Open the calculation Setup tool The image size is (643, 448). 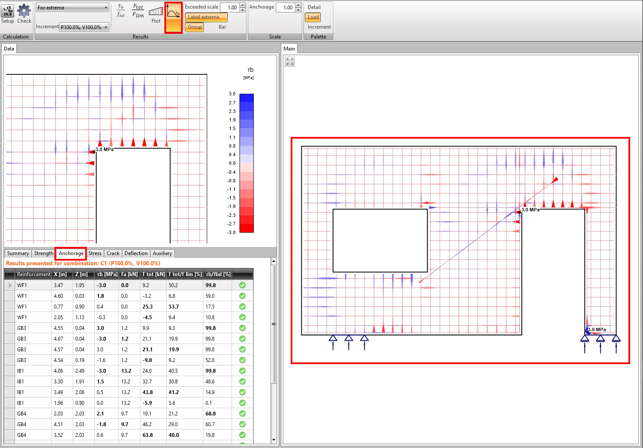[8, 14]
